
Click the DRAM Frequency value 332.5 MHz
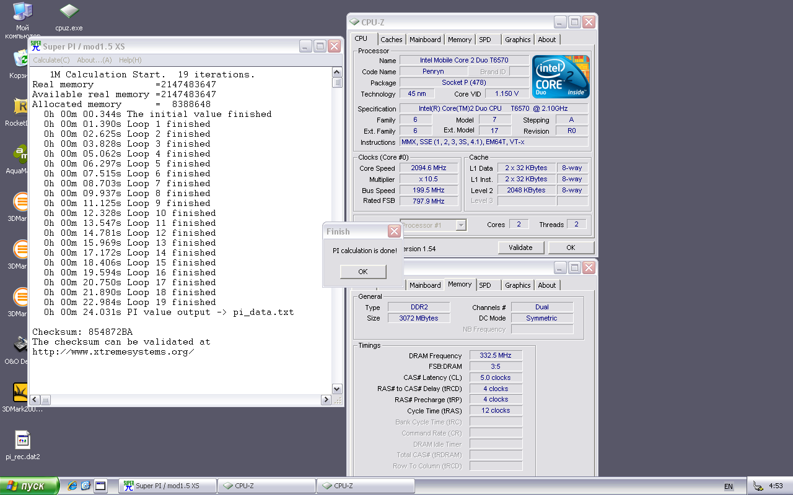496,356
